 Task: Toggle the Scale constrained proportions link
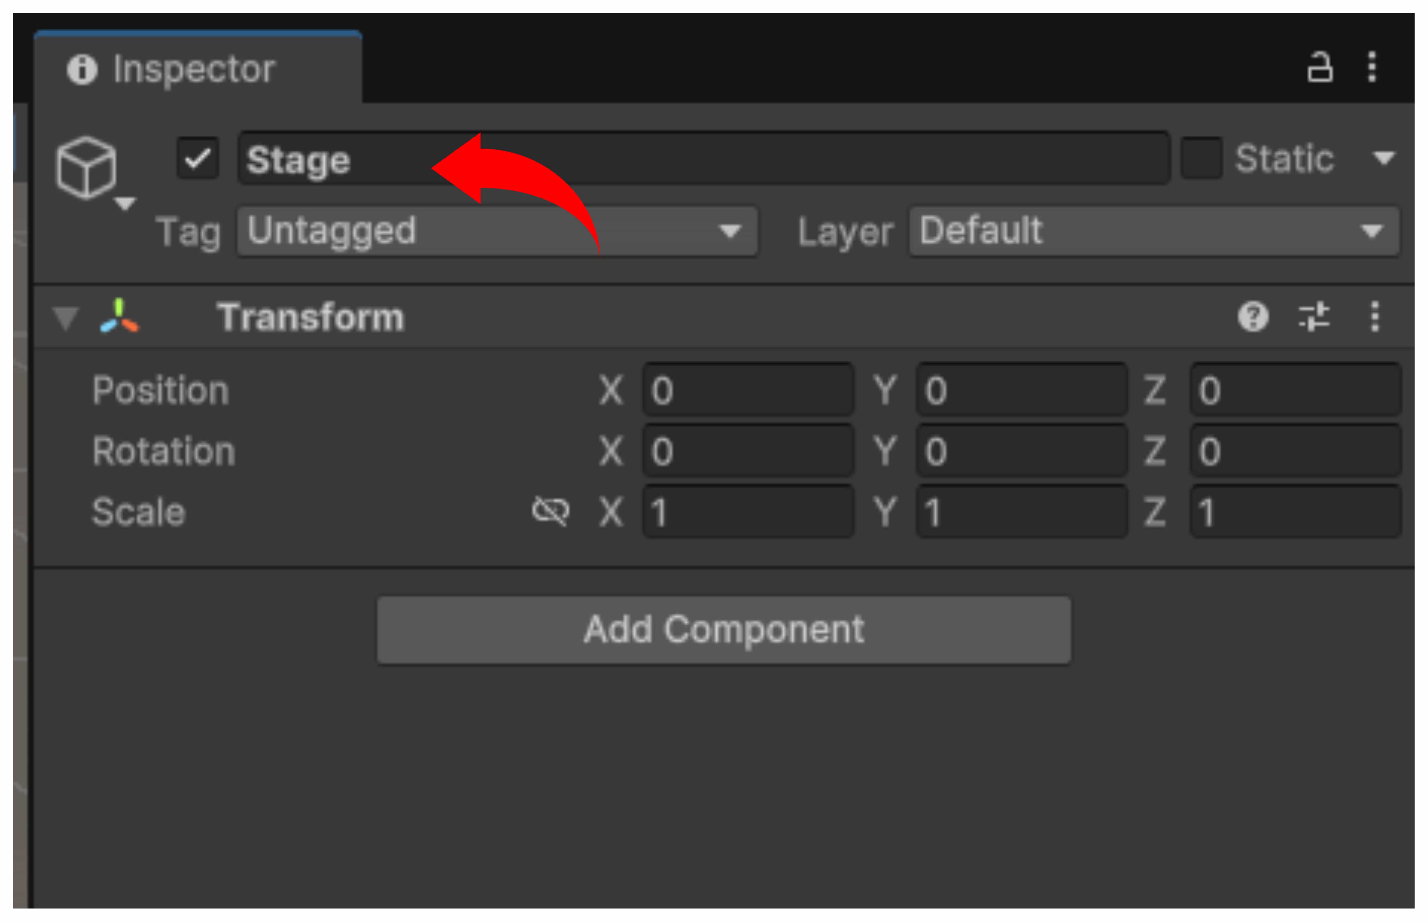pos(550,511)
